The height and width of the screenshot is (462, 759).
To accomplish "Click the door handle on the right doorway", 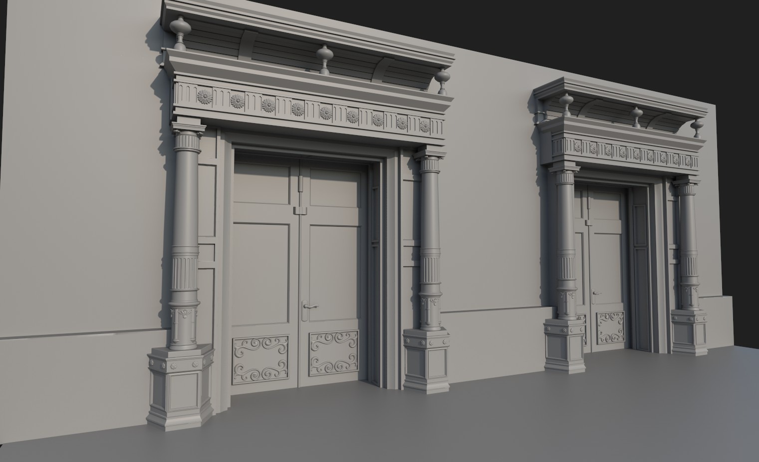I will [596, 293].
